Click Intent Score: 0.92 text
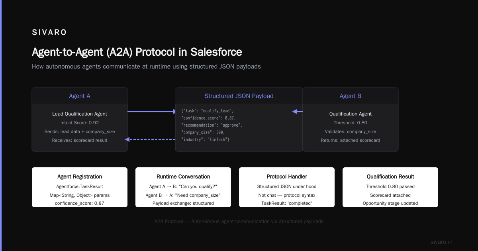478x251 pixels. (x=80, y=123)
